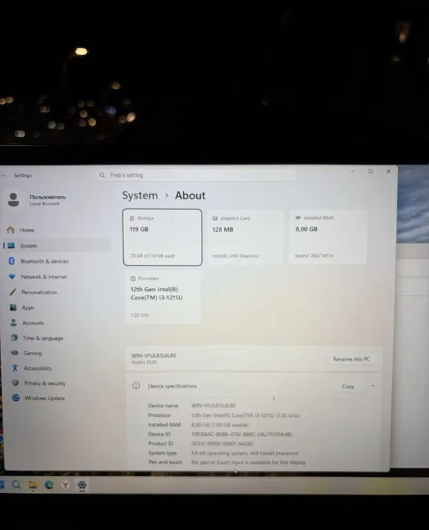
Task: Click the magnifier icon in the search box
Action: (102, 175)
